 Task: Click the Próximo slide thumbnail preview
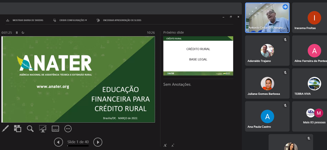click(x=198, y=56)
